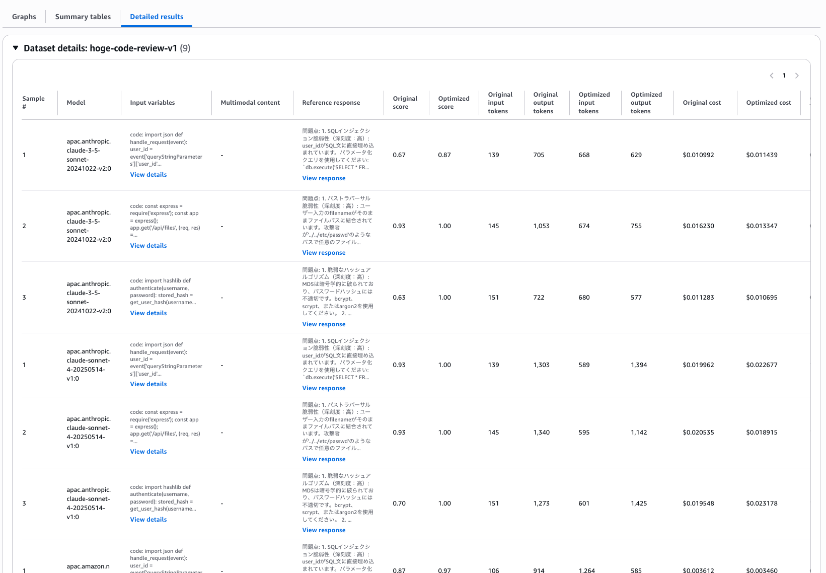Click the Original input tokens header
Screen dimensions: 826x573
(500, 103)
